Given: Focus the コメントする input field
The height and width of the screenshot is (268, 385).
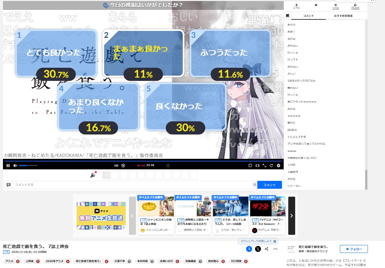Looking at the screenshot, I should [133, 185].
